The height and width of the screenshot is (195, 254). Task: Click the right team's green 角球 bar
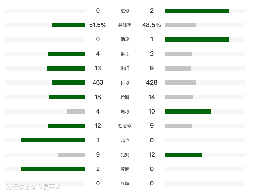click(x=188, y=111)
